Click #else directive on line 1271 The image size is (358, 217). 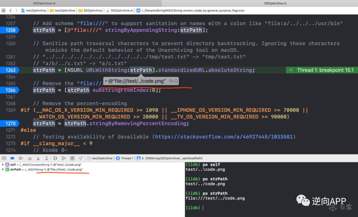pyautogui.click(x=28, y=130)
